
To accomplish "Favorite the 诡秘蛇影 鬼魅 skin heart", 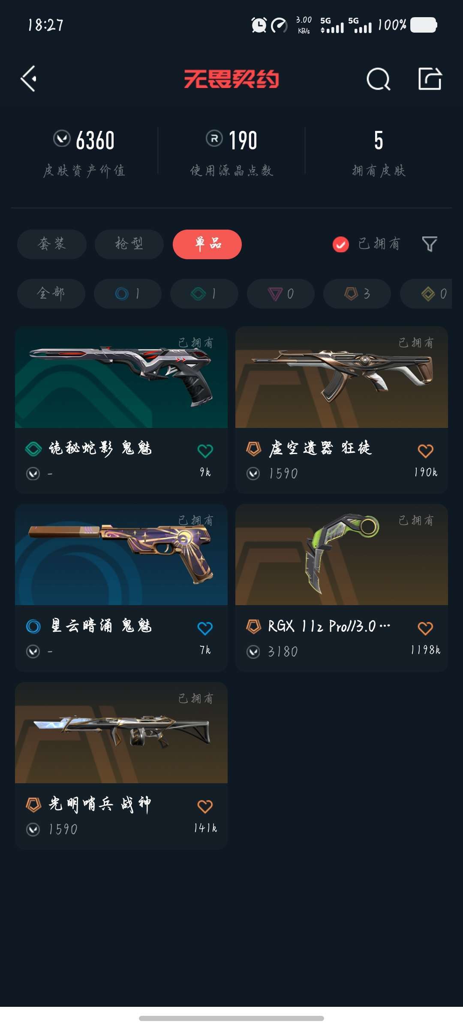I will coord(205,451).
